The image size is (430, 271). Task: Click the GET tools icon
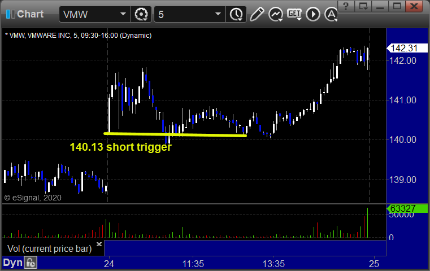coord(294,14)
